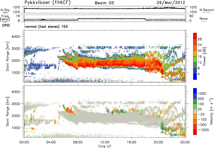Click the '28' power colorbar value
The height and width of the screenshot is (148, 214).
click(200, 39)
